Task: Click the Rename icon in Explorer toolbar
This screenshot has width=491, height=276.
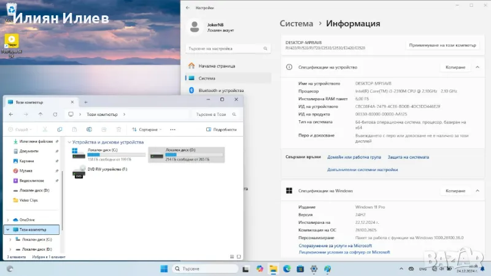Action: 89,129
